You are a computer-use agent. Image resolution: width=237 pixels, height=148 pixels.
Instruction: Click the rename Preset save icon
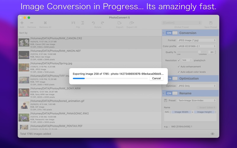[x=166, y=100]
